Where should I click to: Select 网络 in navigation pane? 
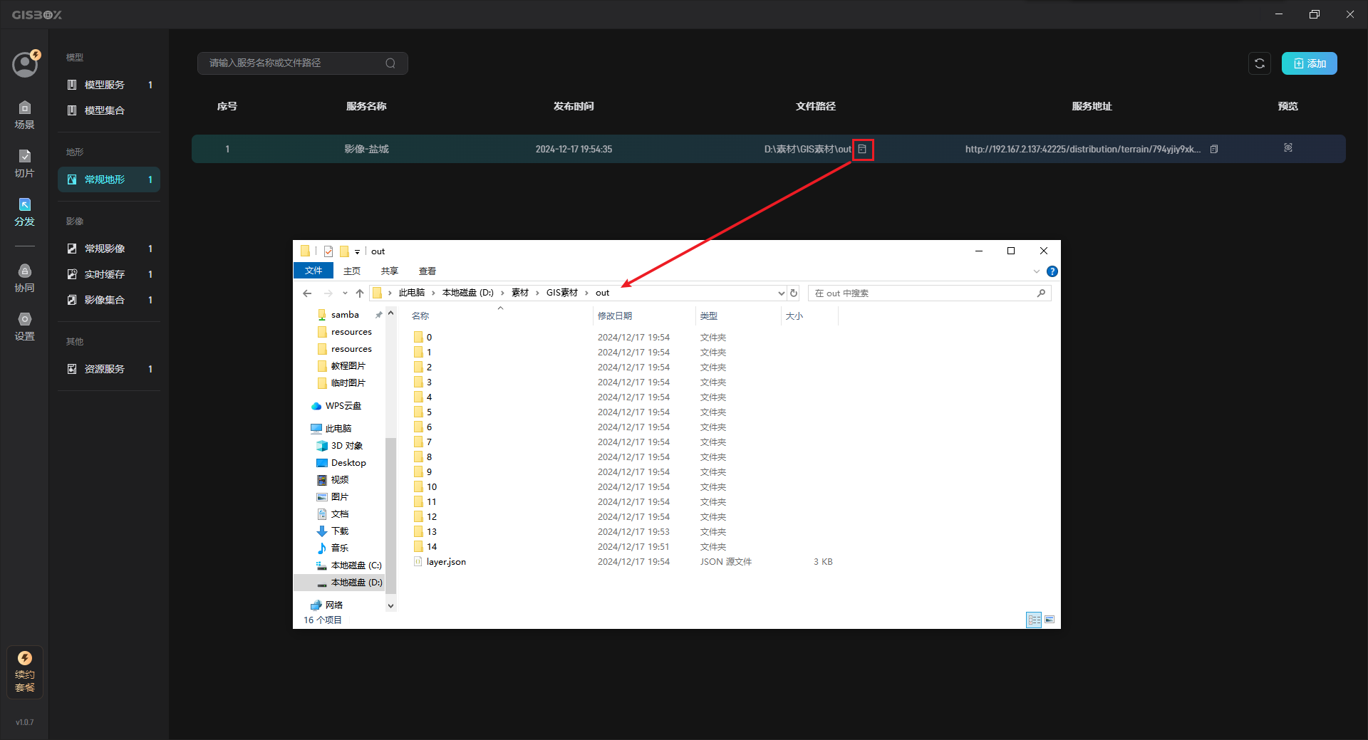[x=334, y=605]
